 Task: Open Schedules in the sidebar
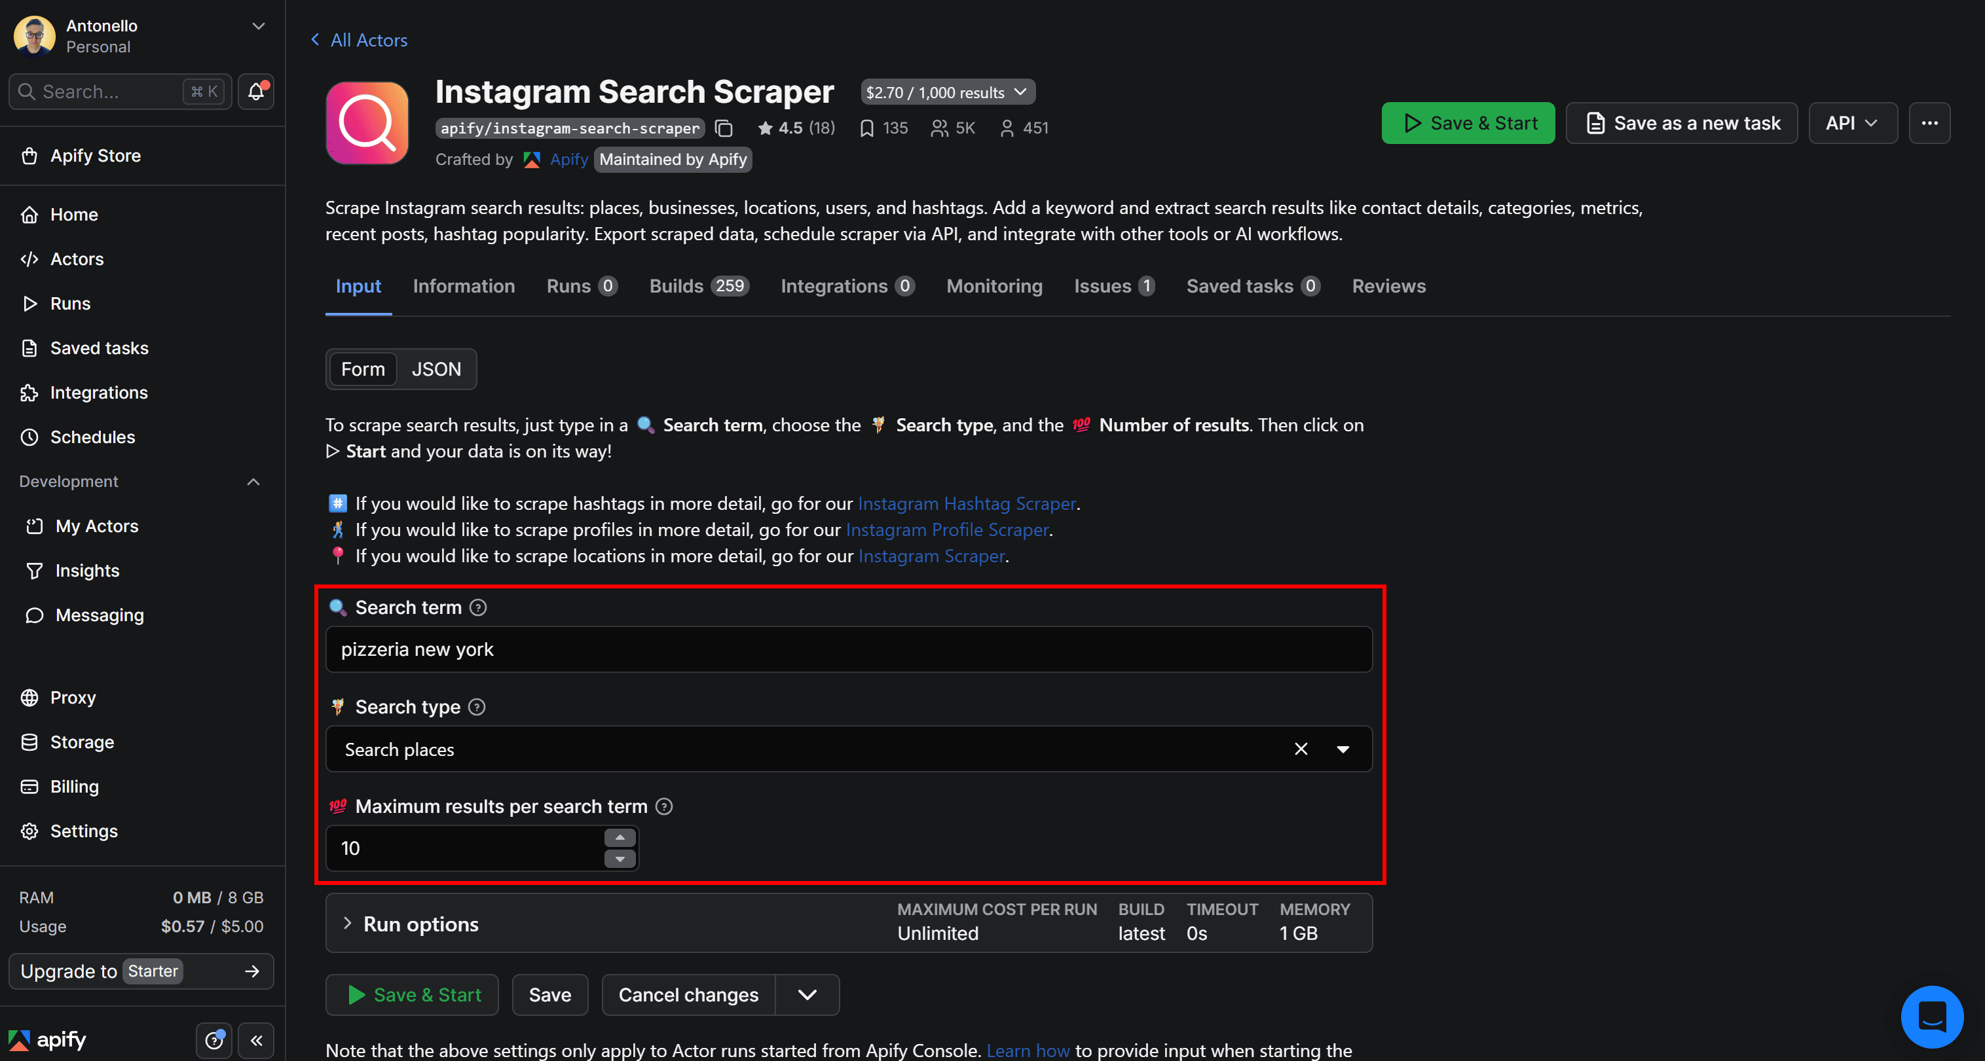point(92,437)
